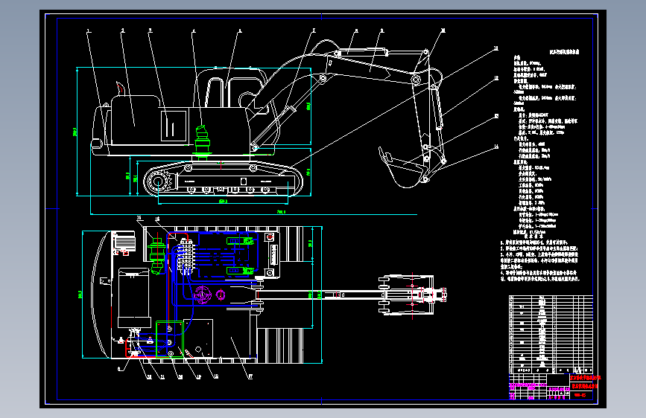Select the parts list table
Viewport: 646px width, 418px height.
pyautogui.click(x=551, y=334)
